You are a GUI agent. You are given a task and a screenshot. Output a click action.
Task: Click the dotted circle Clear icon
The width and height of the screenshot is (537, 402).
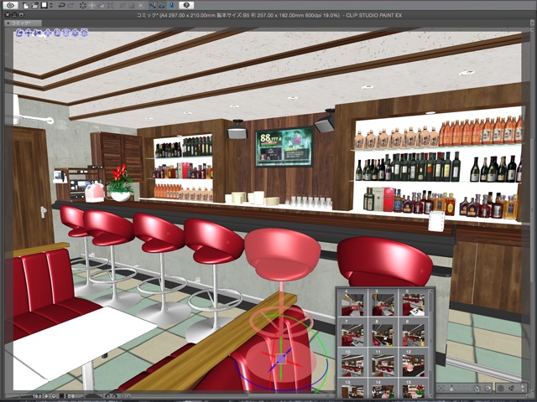pos(83,6)
